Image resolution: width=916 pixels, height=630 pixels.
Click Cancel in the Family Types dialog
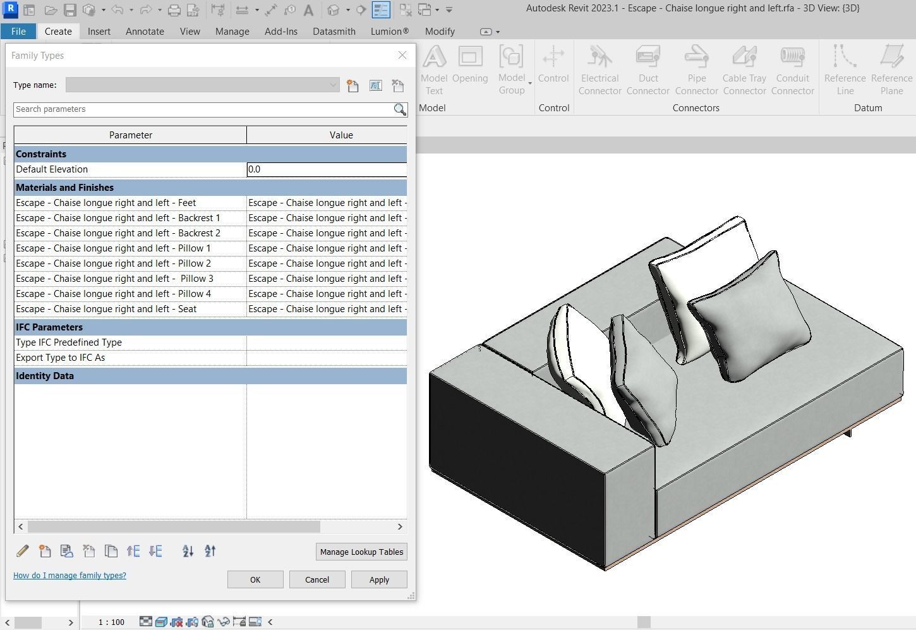317,579
